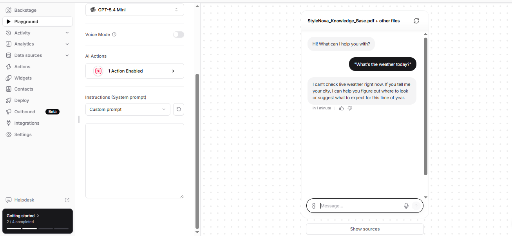512x236 pixels.
Task: Click the sidebar collapse handle
Action: click(x=79, y=119)
